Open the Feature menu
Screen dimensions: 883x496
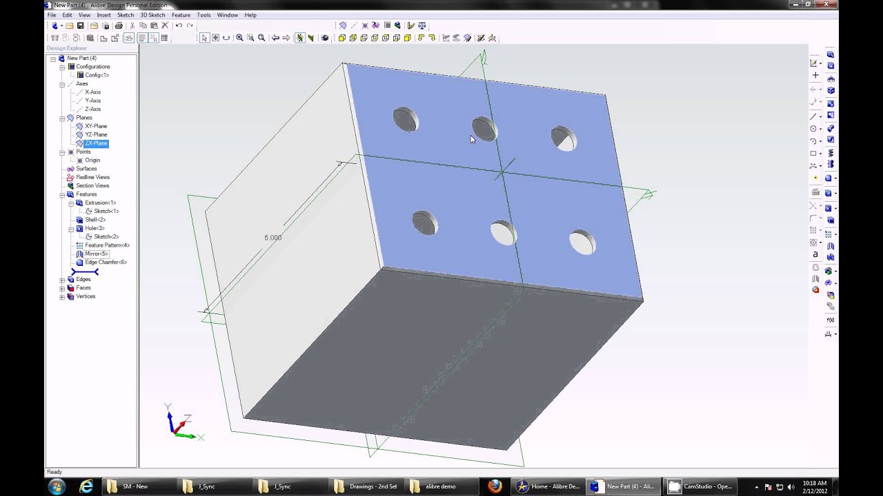181,14
